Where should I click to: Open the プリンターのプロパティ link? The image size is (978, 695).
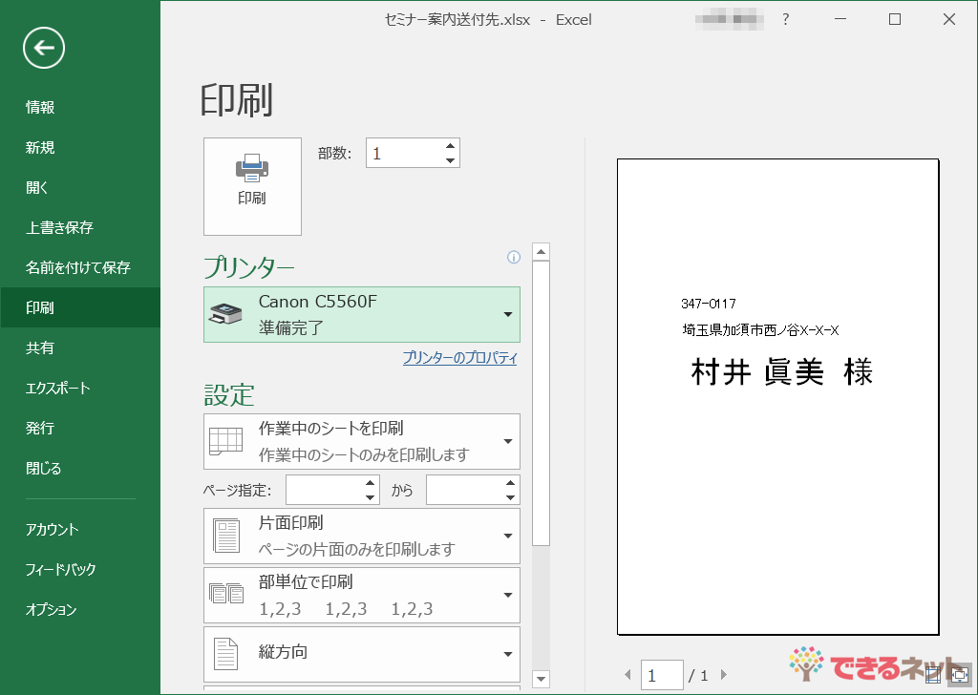pyautogui.click(x=459, y=358)
